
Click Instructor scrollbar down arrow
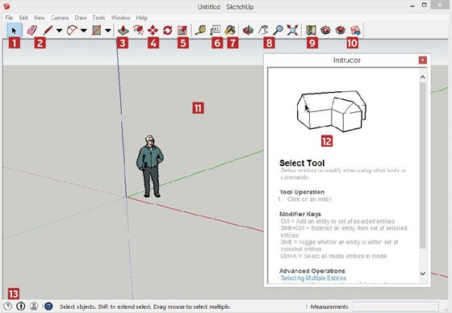pyautogui.click(x=423, y=273)
